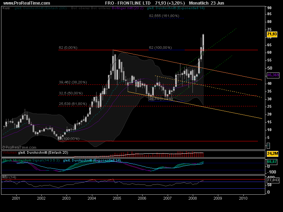Open the Stoch Momentum indicator label
The width and height of the screenshot is (283, 212).
click(x=17, y=160)
